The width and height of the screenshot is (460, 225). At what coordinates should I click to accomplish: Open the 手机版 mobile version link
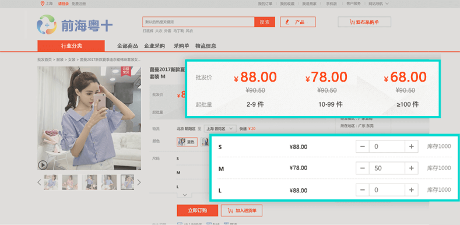click(331, 4)
